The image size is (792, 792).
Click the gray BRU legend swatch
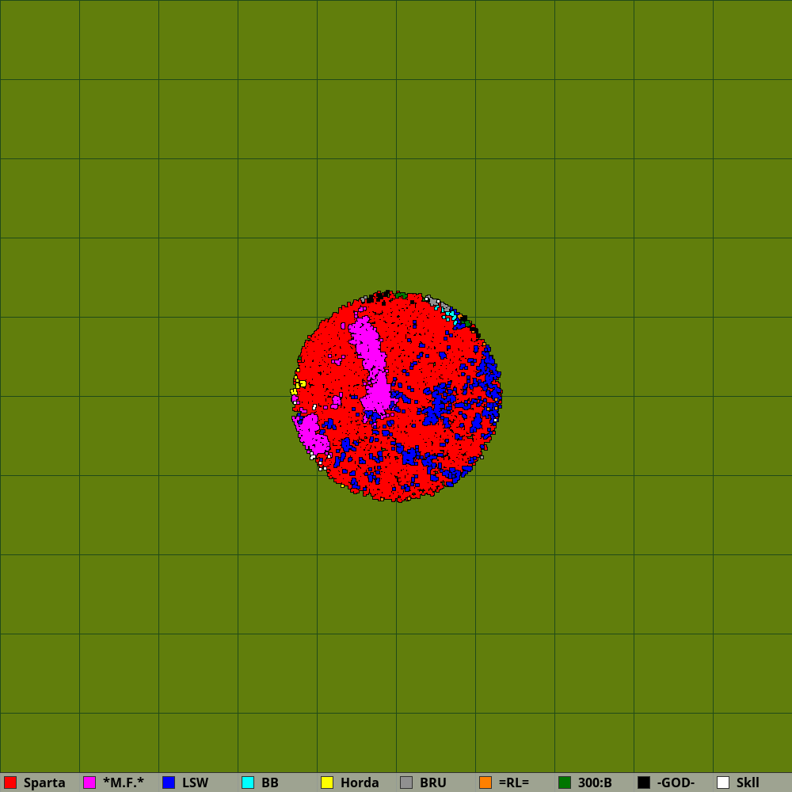pyautogui.click(x=406, y=782)
